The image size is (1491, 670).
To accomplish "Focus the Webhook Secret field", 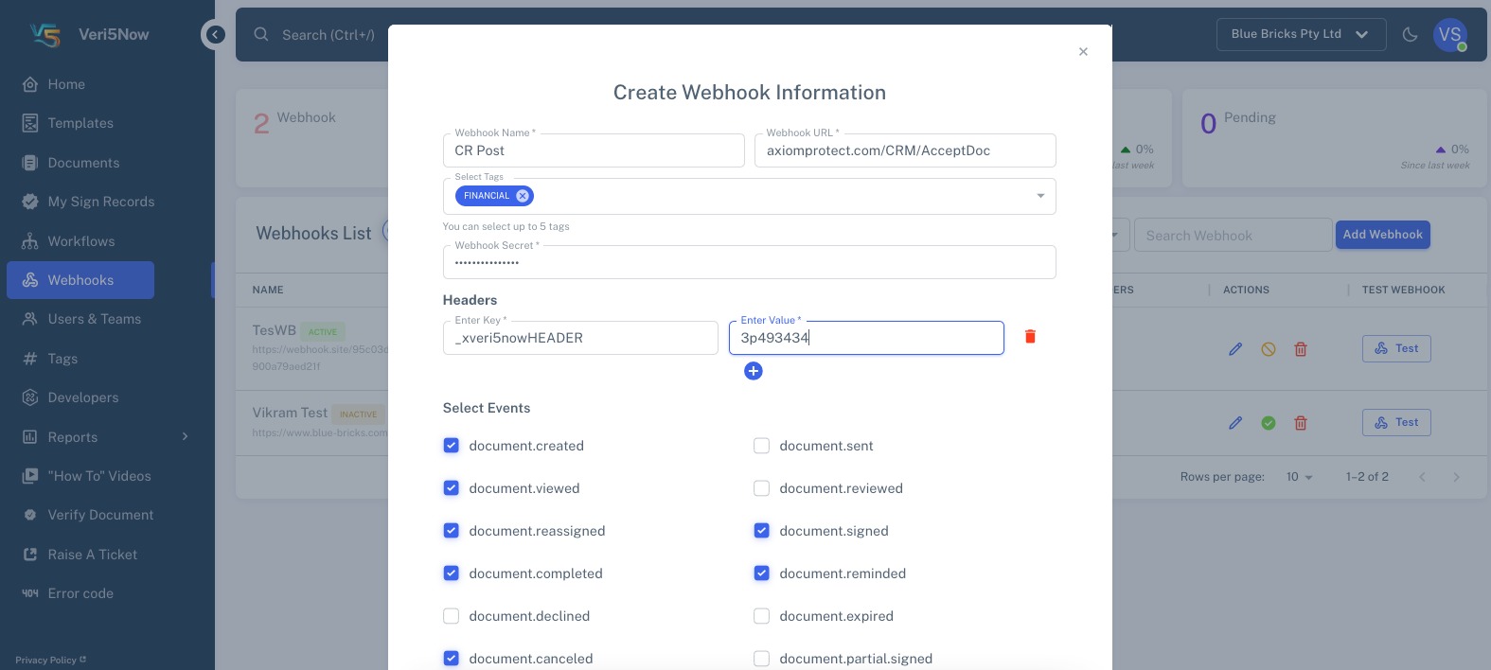I will [x=749, y=262].
